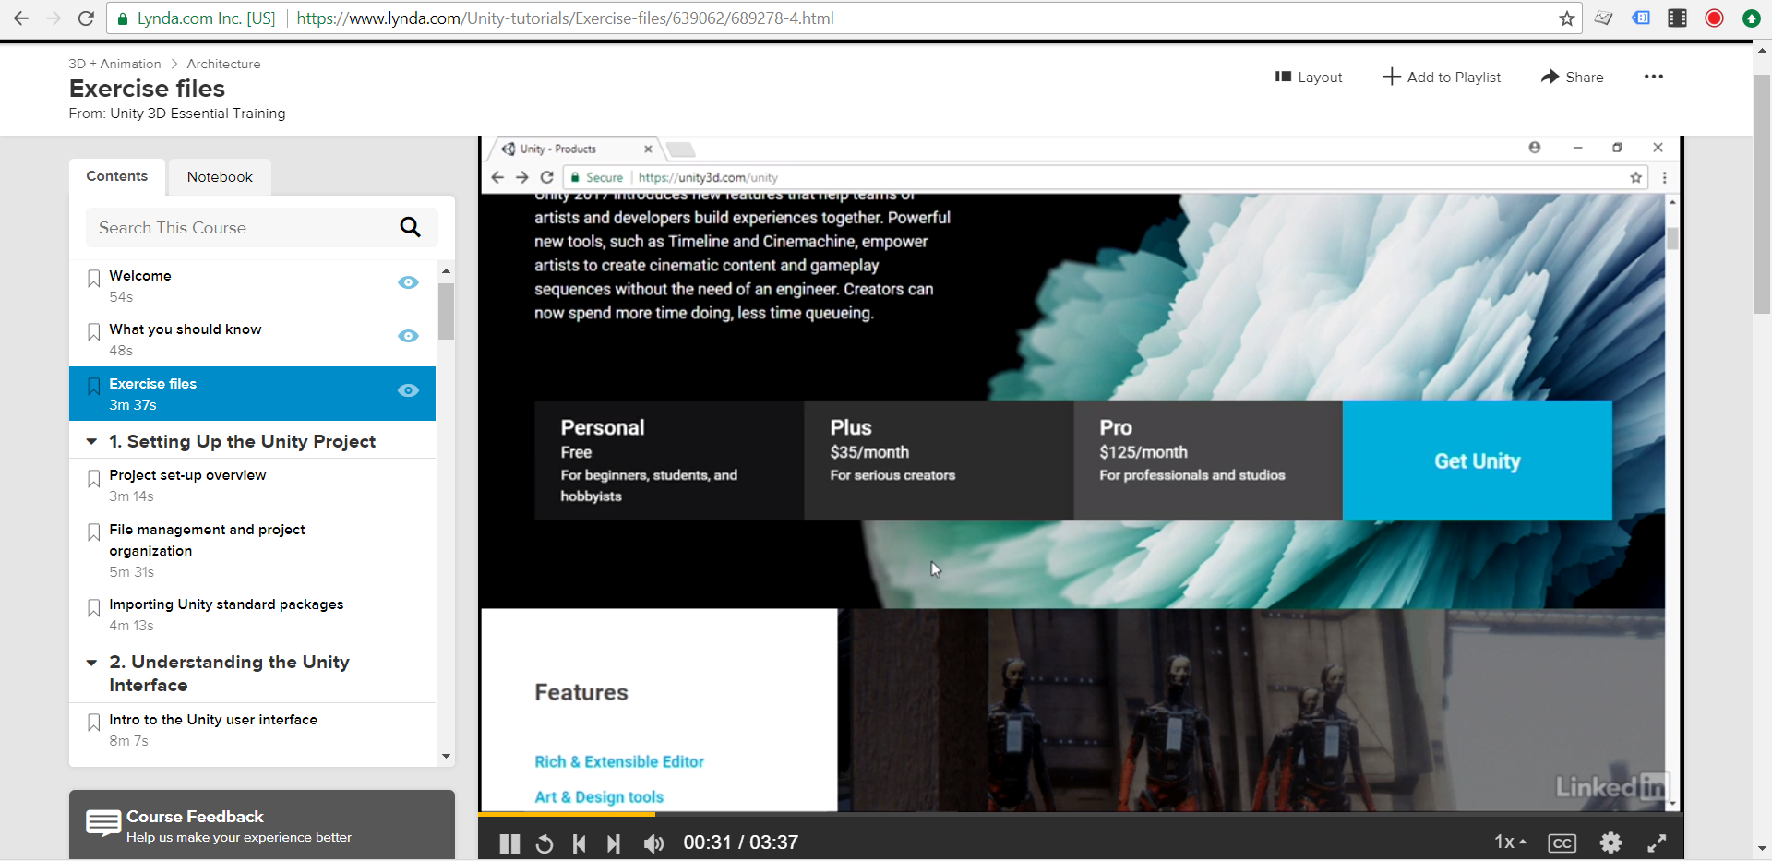
Task: Bookmark Intro to the Unity user interface
Action: click(x=93, y=722)
